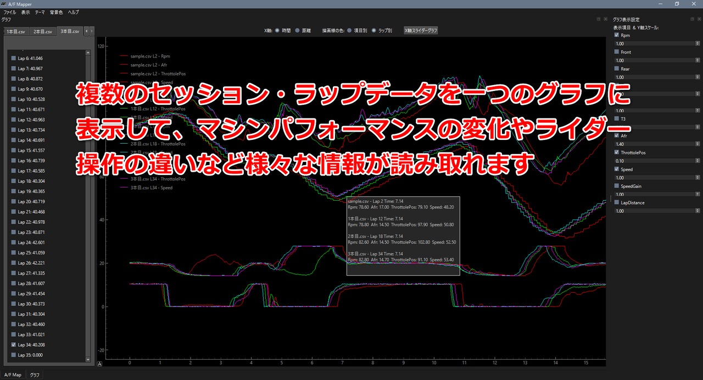Switch to the A/F Map bottom tab
Screen dimensions: 703x380
[x=13, y=375]
